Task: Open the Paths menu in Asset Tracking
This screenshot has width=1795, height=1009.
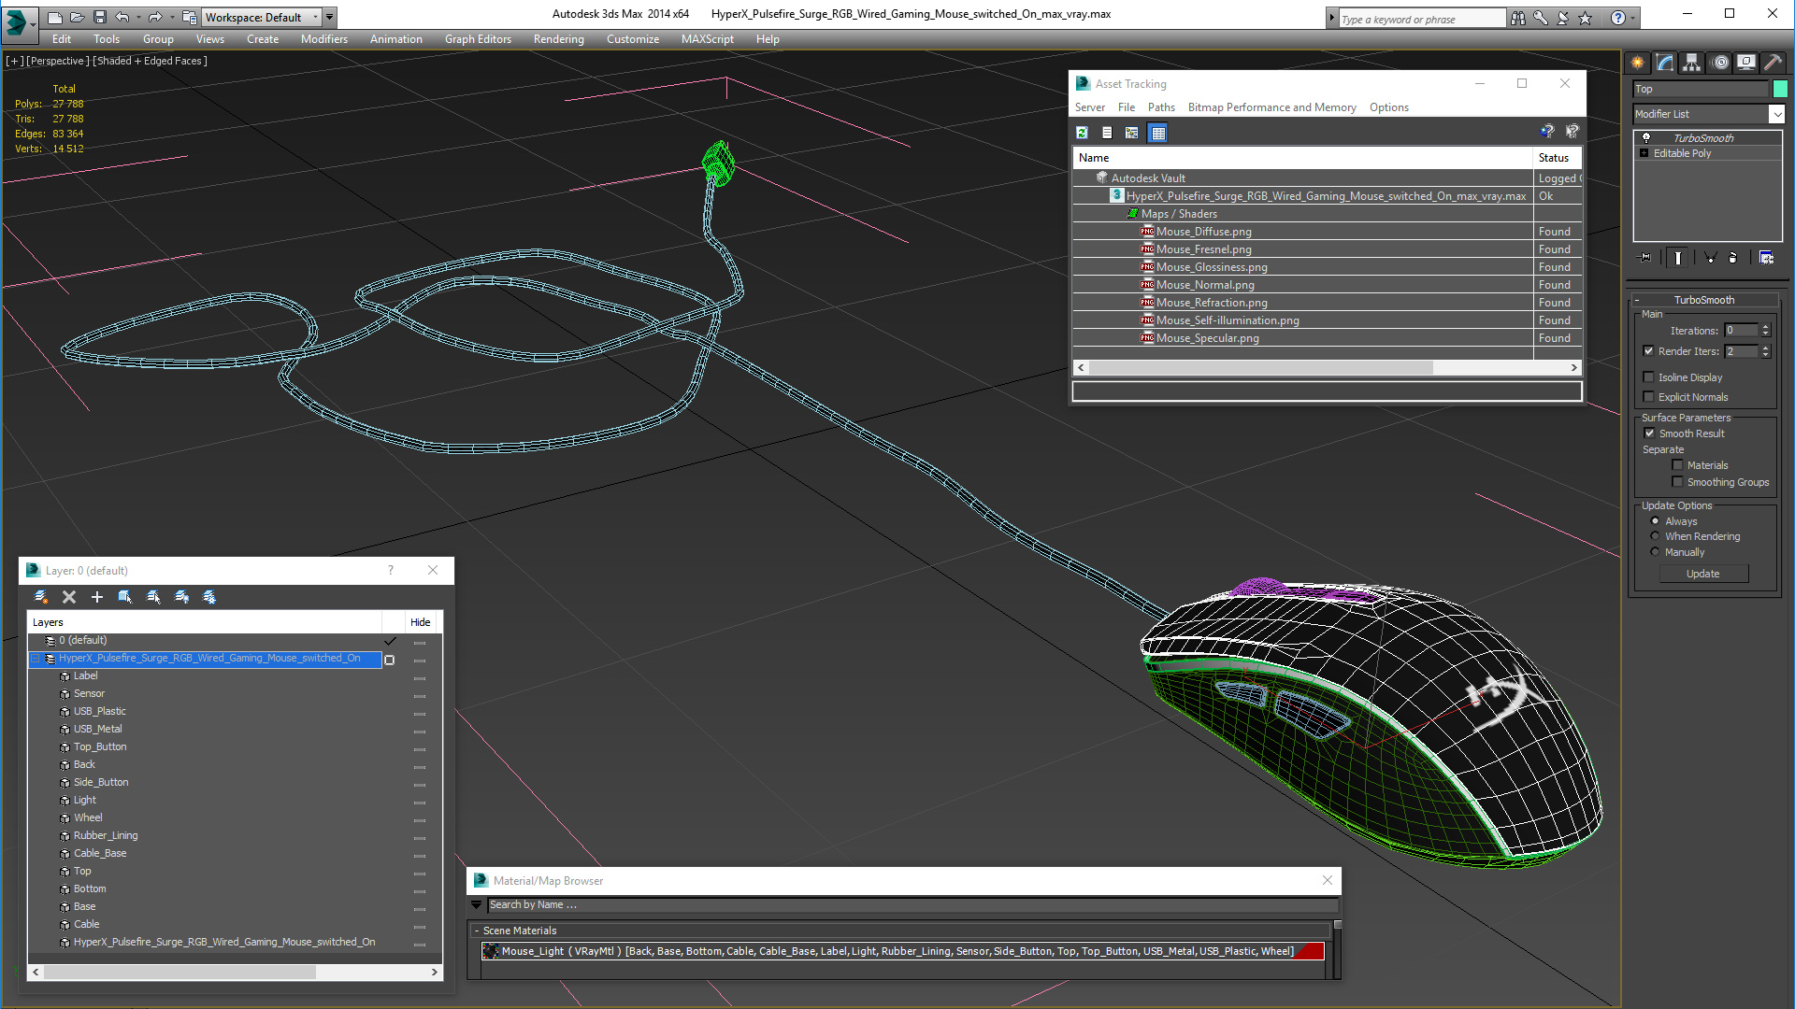Action: click(x=1161, y=107)
